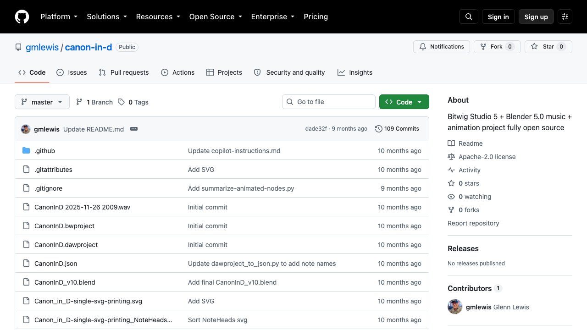Click the star icon beside 0 stars

(x=451, y=183)
